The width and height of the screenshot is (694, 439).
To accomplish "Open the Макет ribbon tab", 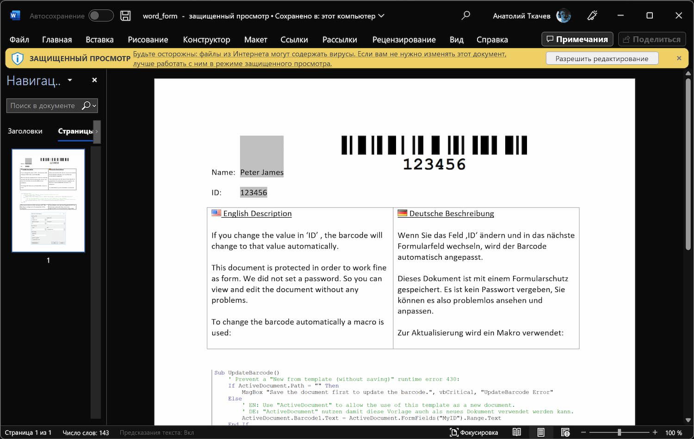I will tap(256, 39).
